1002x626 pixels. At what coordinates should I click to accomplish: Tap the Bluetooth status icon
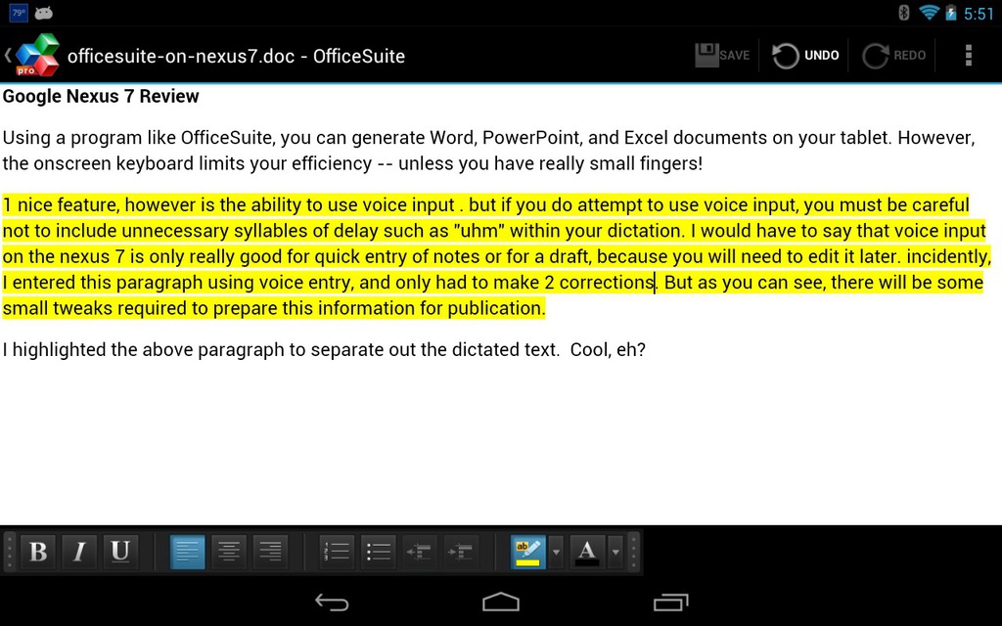point(903,12)
